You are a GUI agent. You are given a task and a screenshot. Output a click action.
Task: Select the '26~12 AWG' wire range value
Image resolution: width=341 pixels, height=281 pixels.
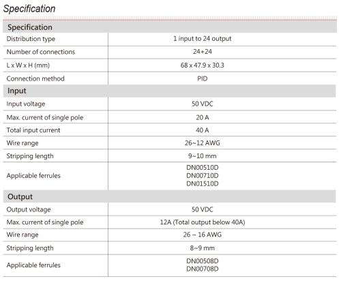[x=203, y=143]
